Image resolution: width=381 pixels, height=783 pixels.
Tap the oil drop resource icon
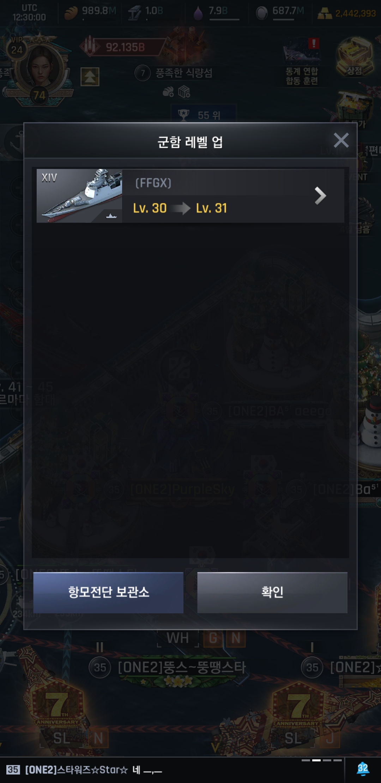[x=198, y=13]
